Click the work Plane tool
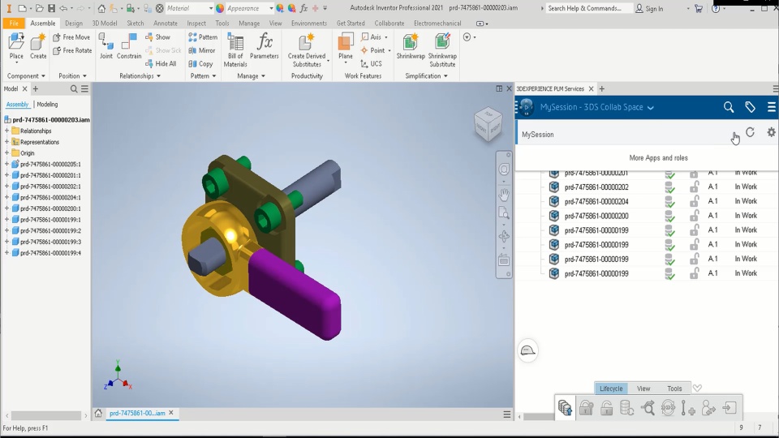Screen dimensions: 779x438 pos(346,47)
